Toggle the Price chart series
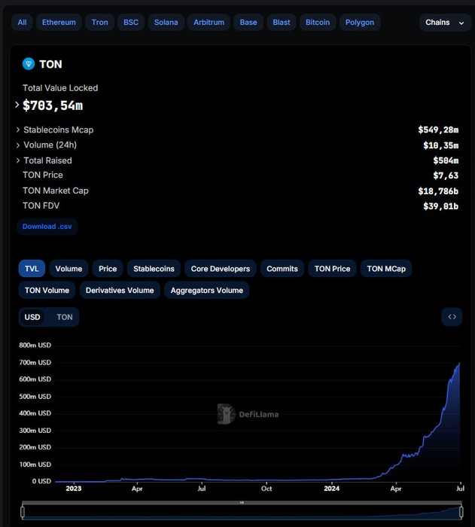This screenshot has width=475, height=527. 108,269
